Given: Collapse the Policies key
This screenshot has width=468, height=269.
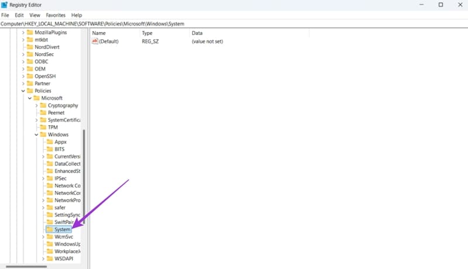Looking at the screenshot, I should point(23,91).
